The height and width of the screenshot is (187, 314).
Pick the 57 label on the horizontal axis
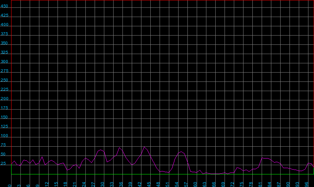click(x=186, y=184)
